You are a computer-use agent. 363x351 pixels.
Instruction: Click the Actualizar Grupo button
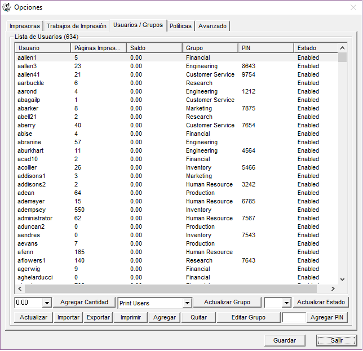click(x=227, y=302)
